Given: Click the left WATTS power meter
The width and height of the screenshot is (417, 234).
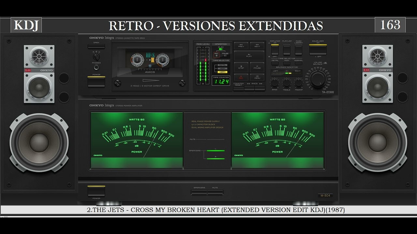Looking at the screenshot, I should 137,140.
